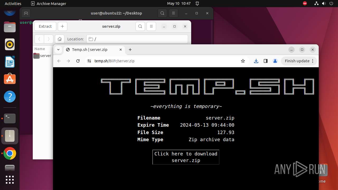Close the Temp.sh server.zip tab

[x=121, y=50]
